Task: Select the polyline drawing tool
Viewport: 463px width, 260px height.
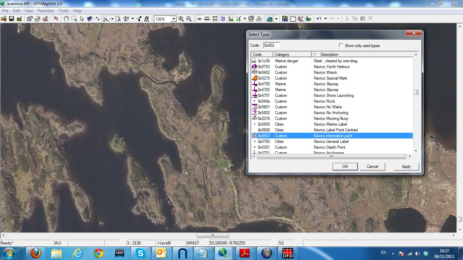Action: pos(98,19)
